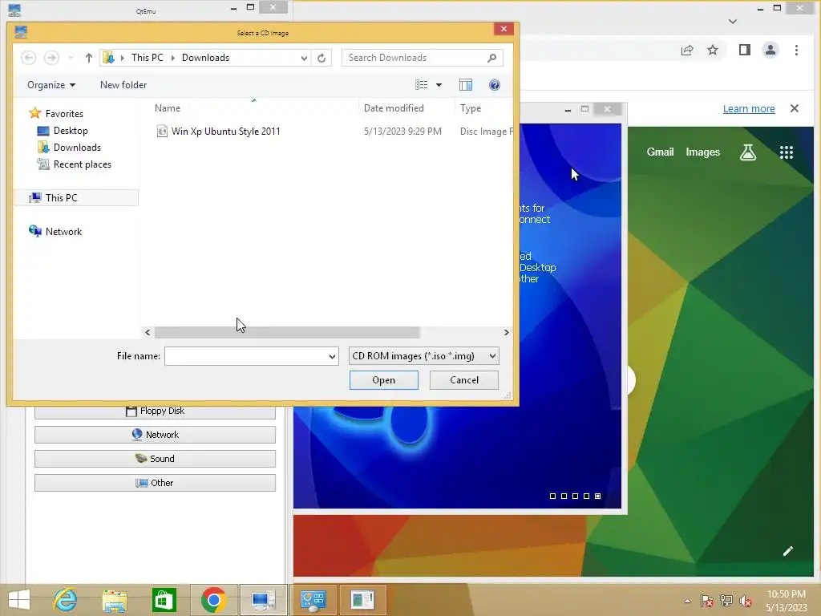Click New folder button

pyautogui.click(x=123, y=85)
